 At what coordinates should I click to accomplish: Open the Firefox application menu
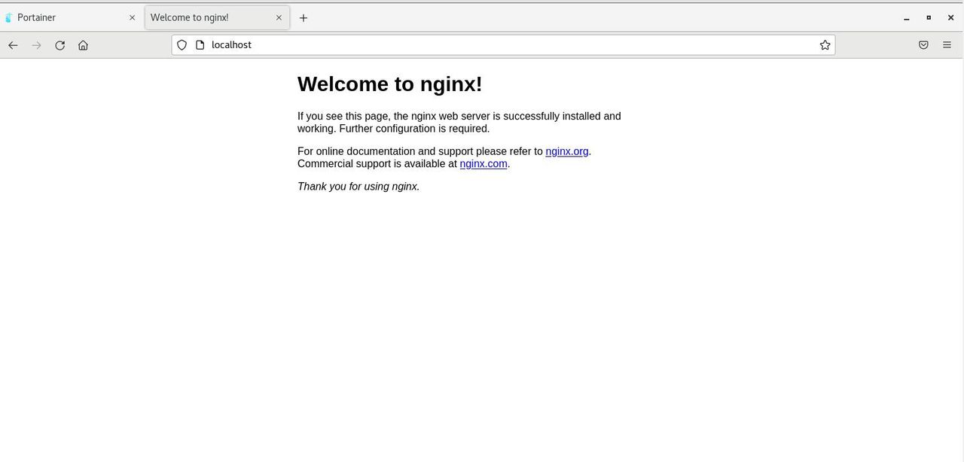(947, 45)
